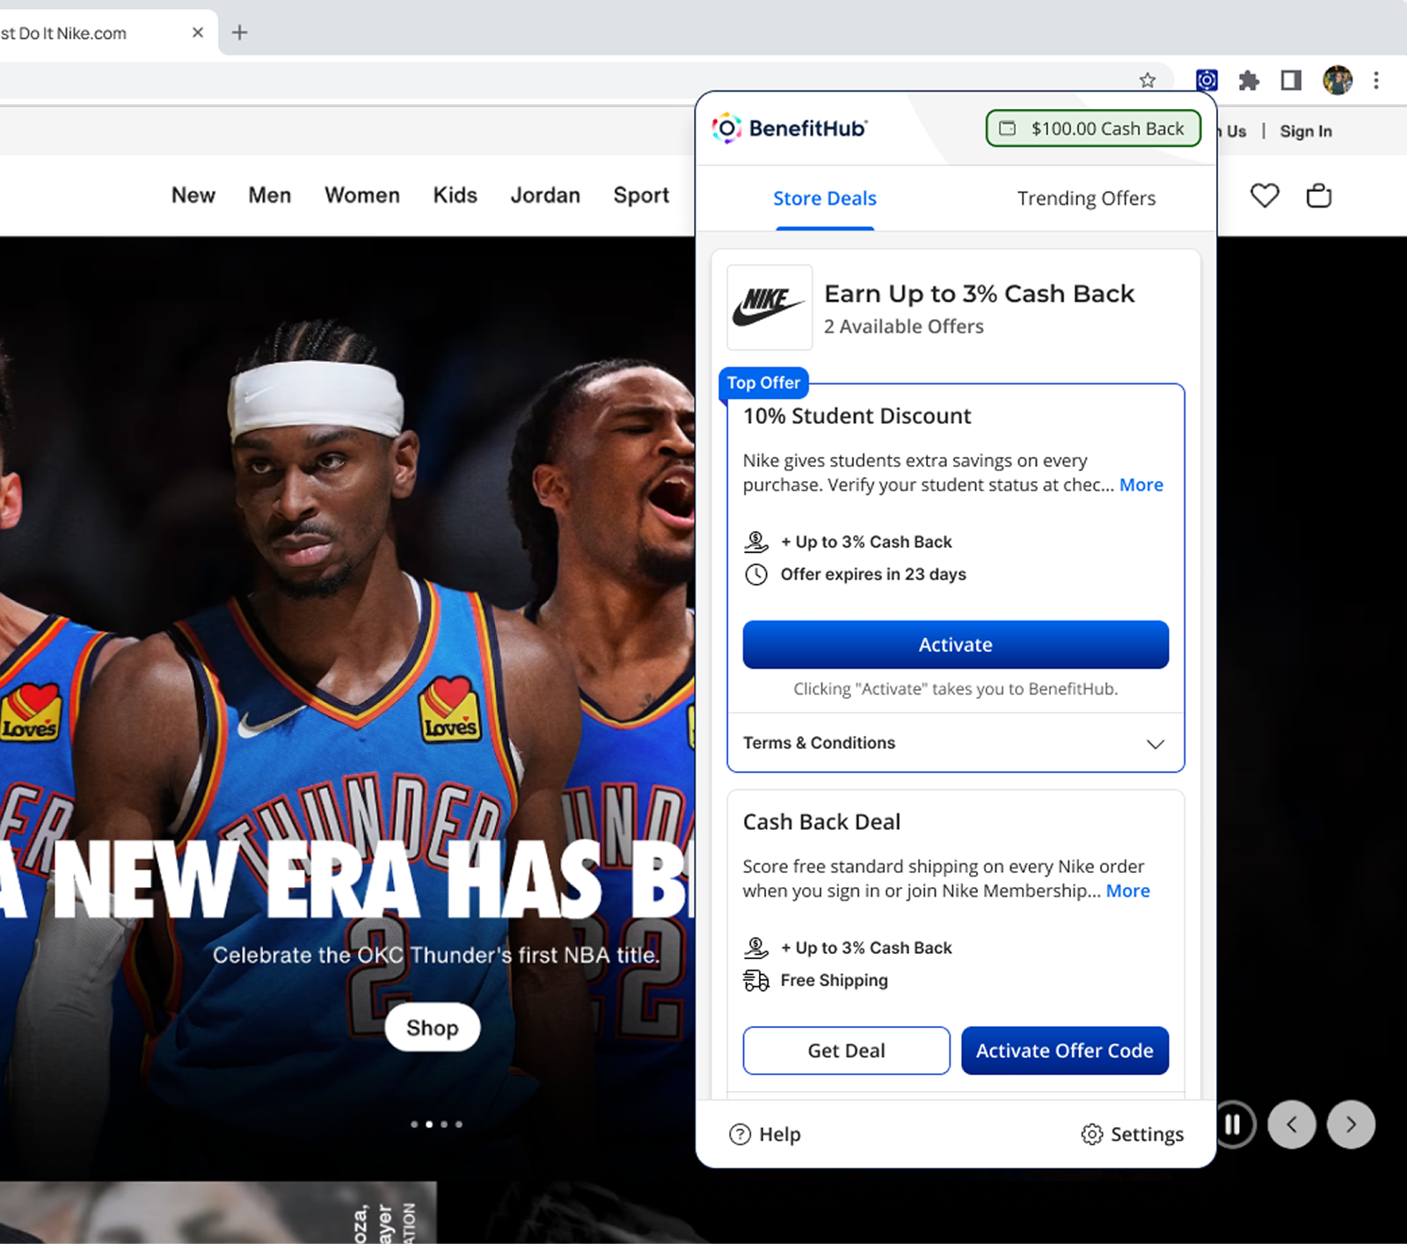Expand the Terms & Conditions section
Viewport: 1407px width, 1244px height.
click(1155, 744)
